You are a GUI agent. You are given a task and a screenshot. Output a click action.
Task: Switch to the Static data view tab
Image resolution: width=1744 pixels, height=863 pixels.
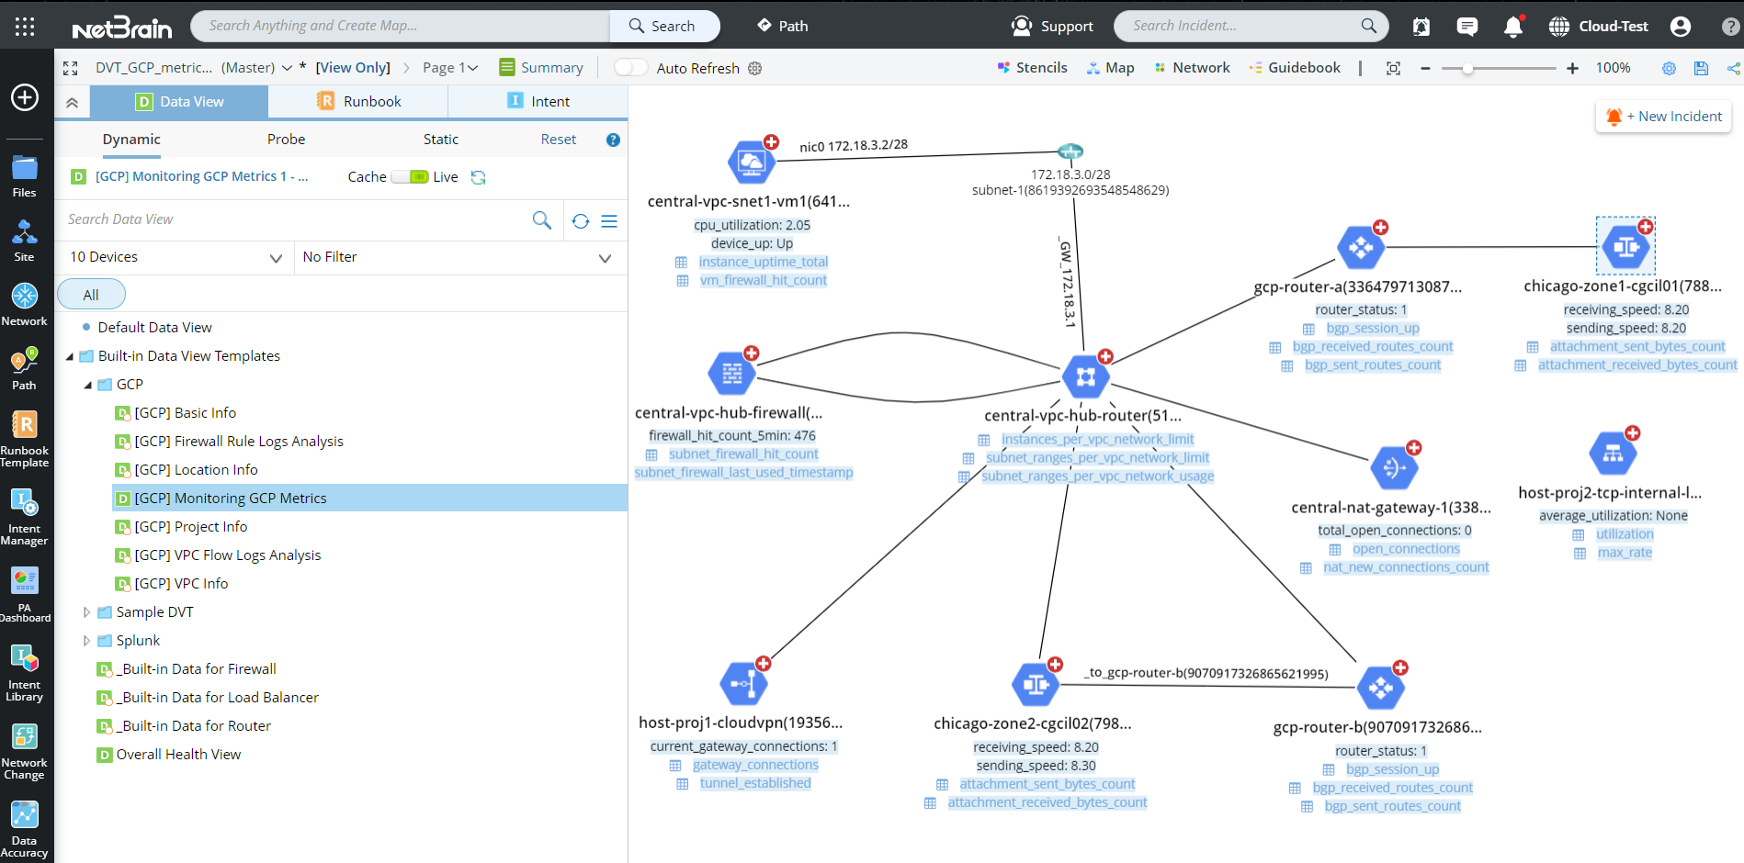[x=440, y=139]
